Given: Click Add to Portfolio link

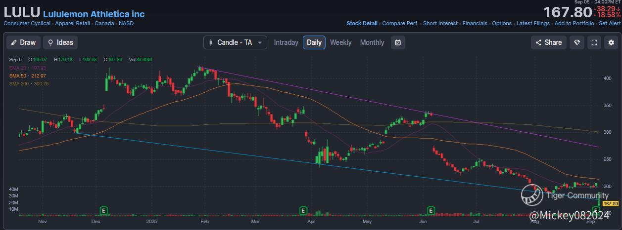Looking at the screenshot, I should [574, 23].
